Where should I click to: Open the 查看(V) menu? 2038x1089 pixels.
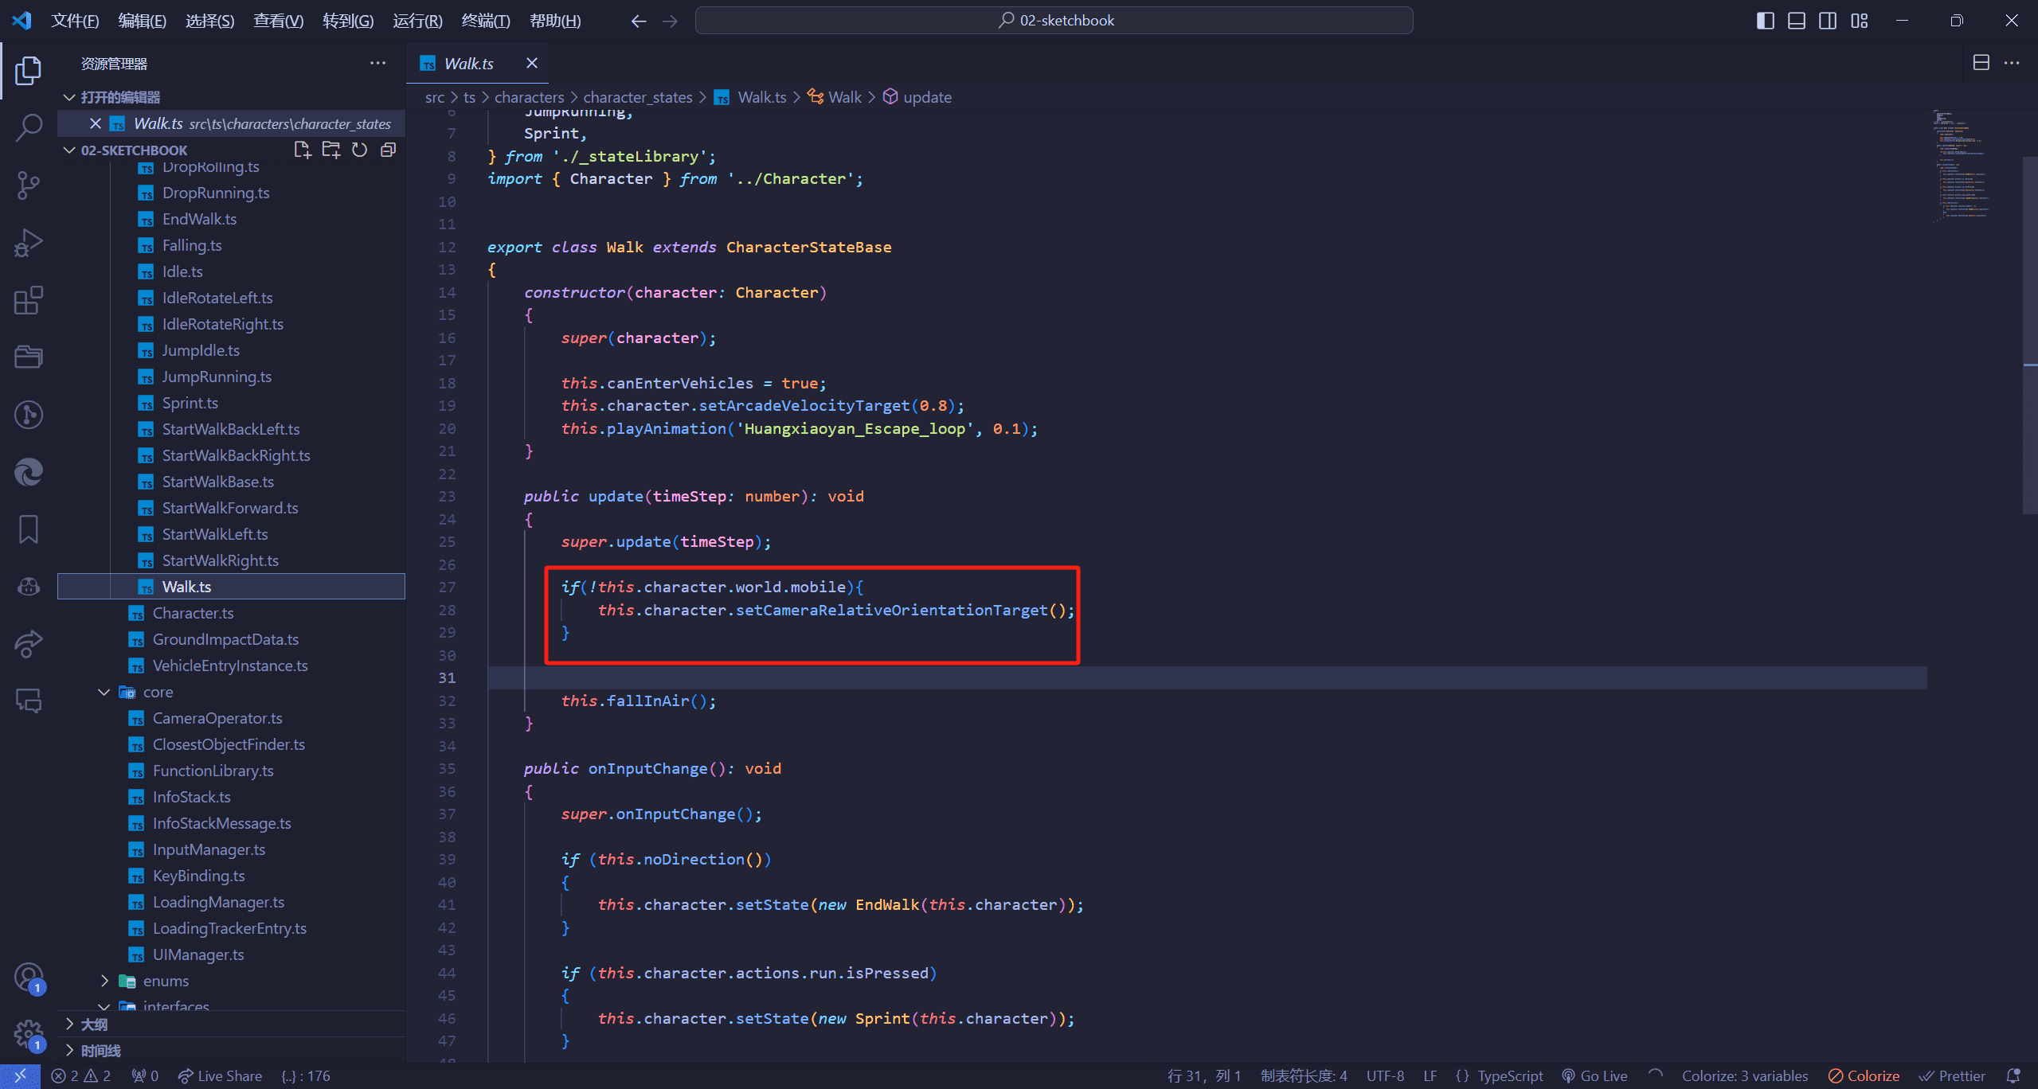278,21
